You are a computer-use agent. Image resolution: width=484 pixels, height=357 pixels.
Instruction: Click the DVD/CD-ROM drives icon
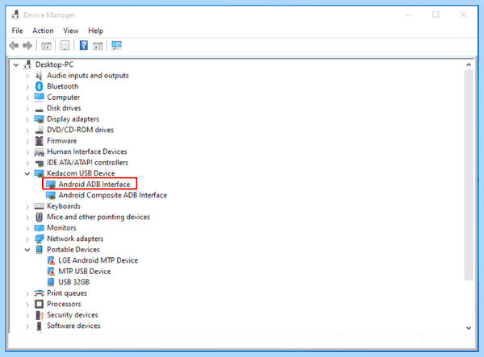point(40,130)
